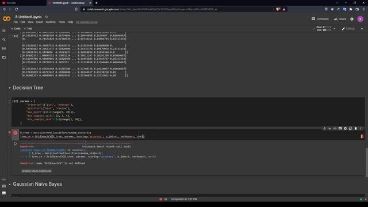This screenshot has width=368, height=207.
Task: Open Colab settings gear icon
Action: point(352,19)
